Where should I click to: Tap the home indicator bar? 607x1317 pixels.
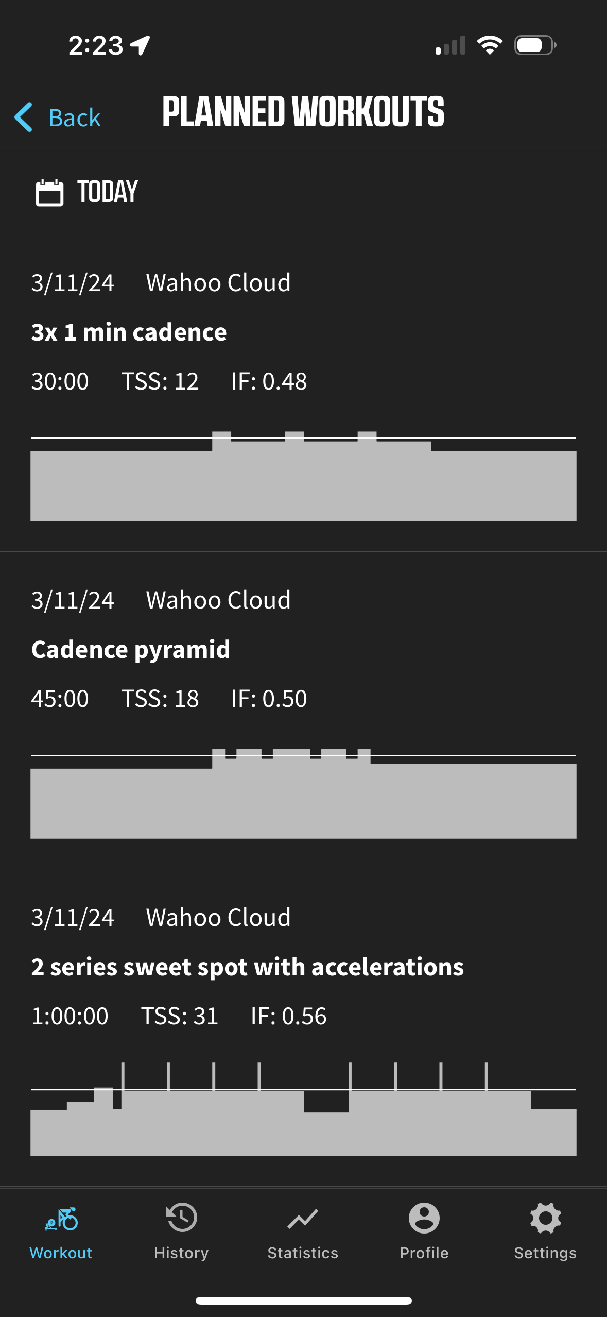pos(303,1301)
